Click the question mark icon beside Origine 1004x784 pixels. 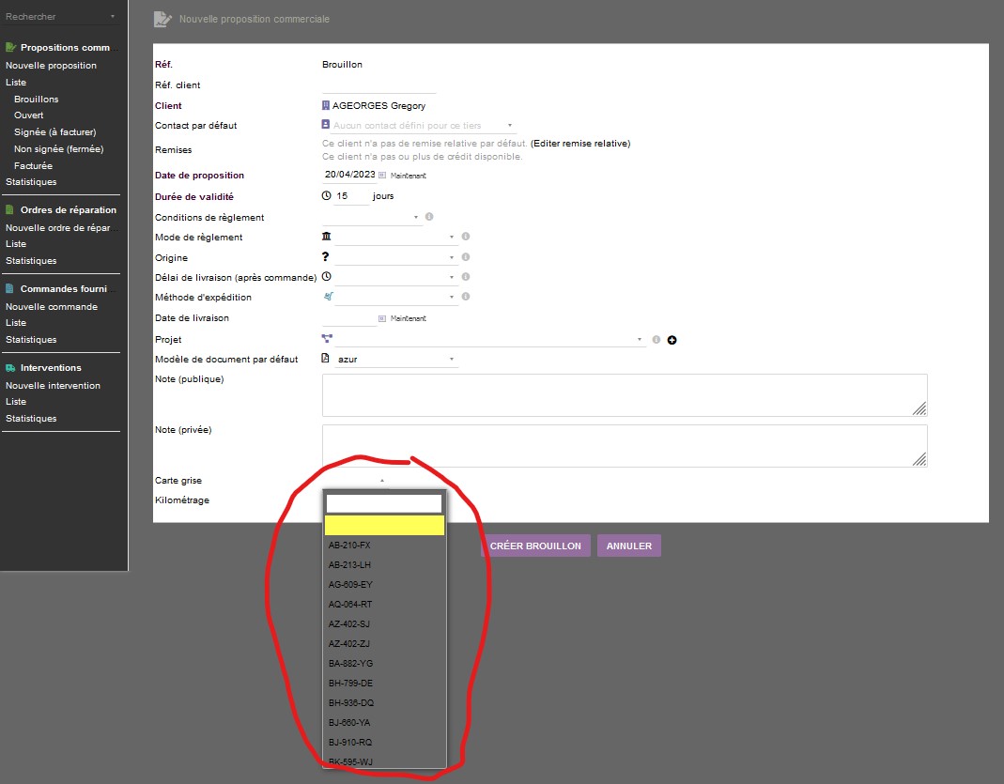pos(324,256)
